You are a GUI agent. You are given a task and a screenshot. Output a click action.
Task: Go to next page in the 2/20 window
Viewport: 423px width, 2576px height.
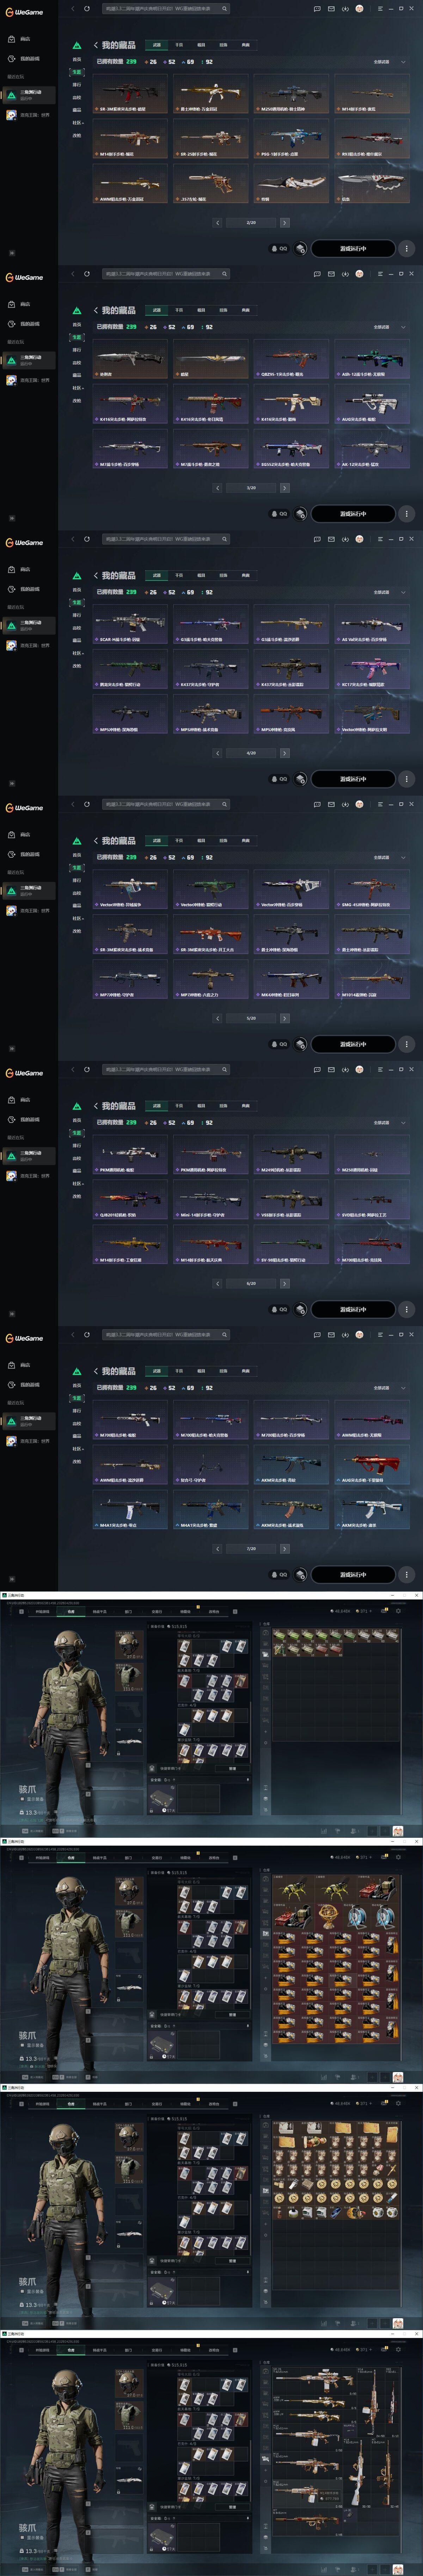(284, 223)
